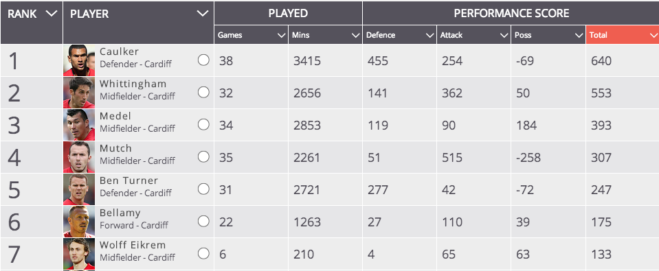Sort by Games using chevron icon
This screenshot has height=271, width=659.
[282, 36]
